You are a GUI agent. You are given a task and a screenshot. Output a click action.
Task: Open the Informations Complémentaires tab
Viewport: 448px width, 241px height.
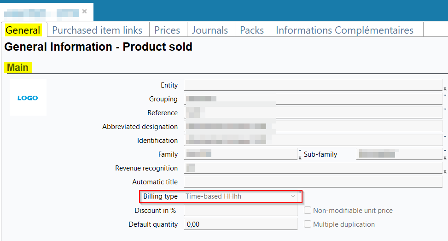coord(344,30)
